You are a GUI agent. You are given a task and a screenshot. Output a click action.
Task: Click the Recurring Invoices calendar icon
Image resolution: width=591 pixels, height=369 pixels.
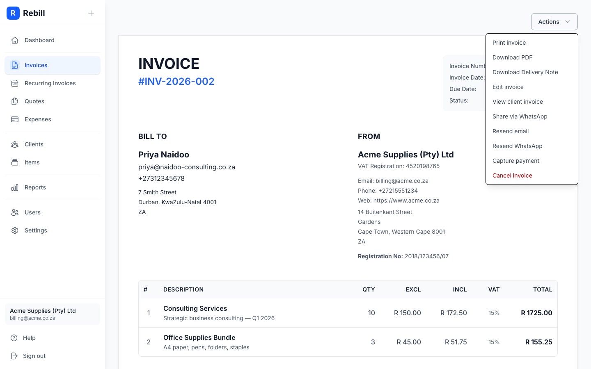[15, 83]
